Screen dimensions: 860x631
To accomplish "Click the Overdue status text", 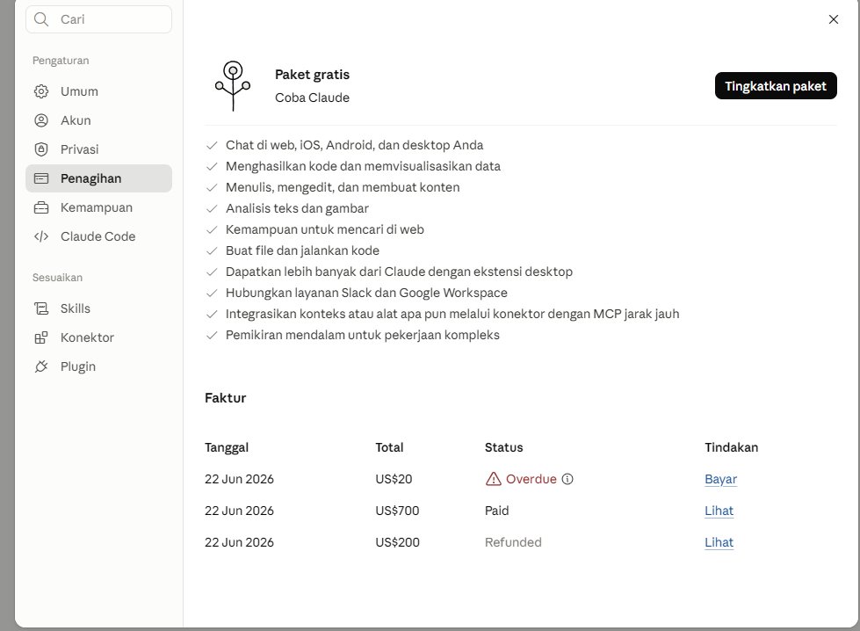I will pos(531,479).
